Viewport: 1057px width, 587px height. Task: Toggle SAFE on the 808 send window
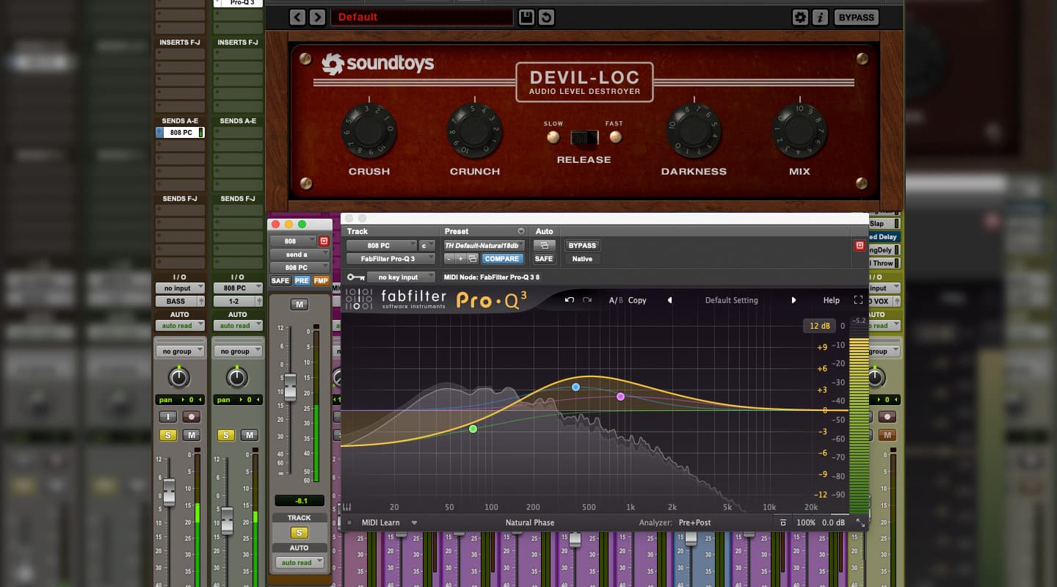click(x=280, y=281)
